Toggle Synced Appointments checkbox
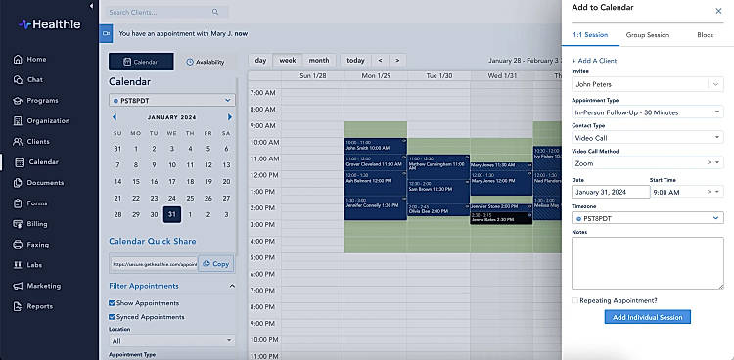The width and height of the screenshot is (734, 360). 112,317
